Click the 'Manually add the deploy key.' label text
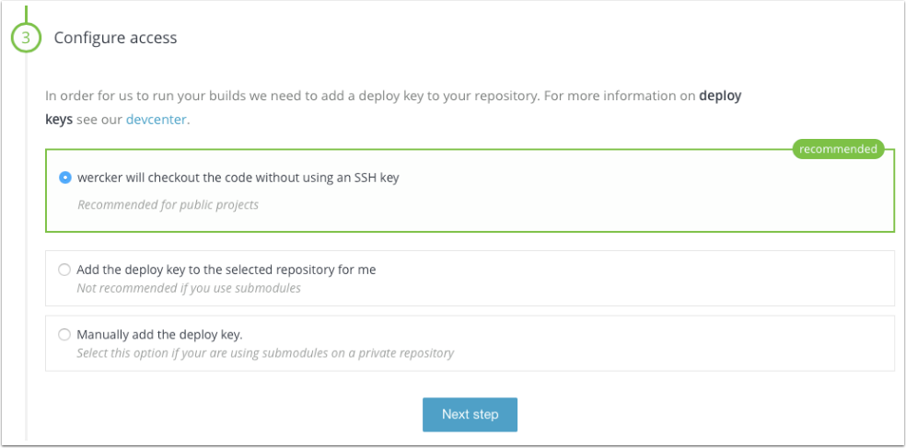The width and height of the screenshot is (906, 448). (159, 334)
